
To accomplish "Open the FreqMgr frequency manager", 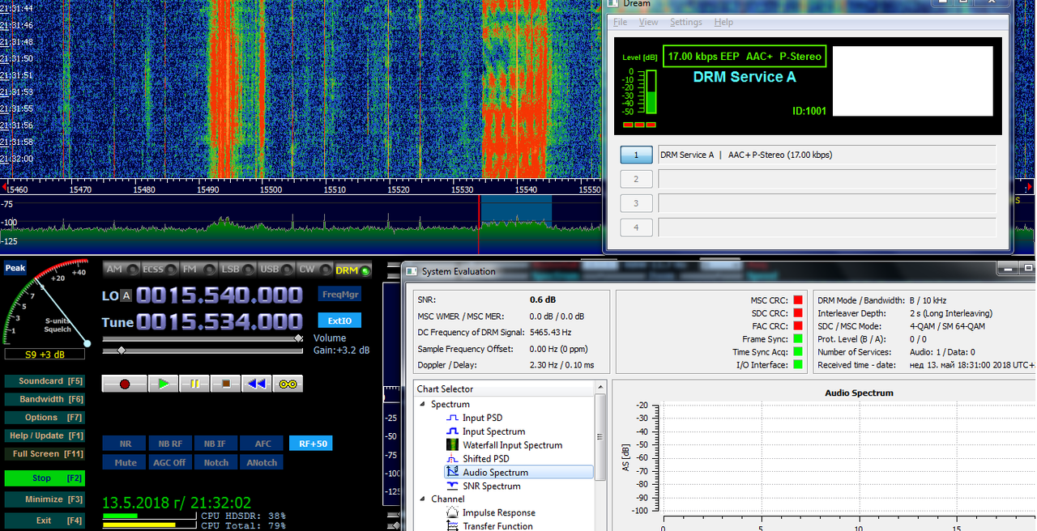I will [339, 295].
